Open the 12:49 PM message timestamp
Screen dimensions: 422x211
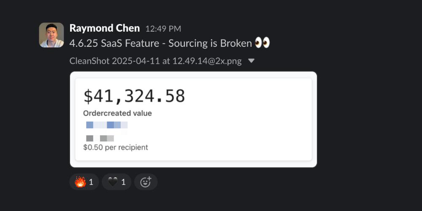coord(163,29)
